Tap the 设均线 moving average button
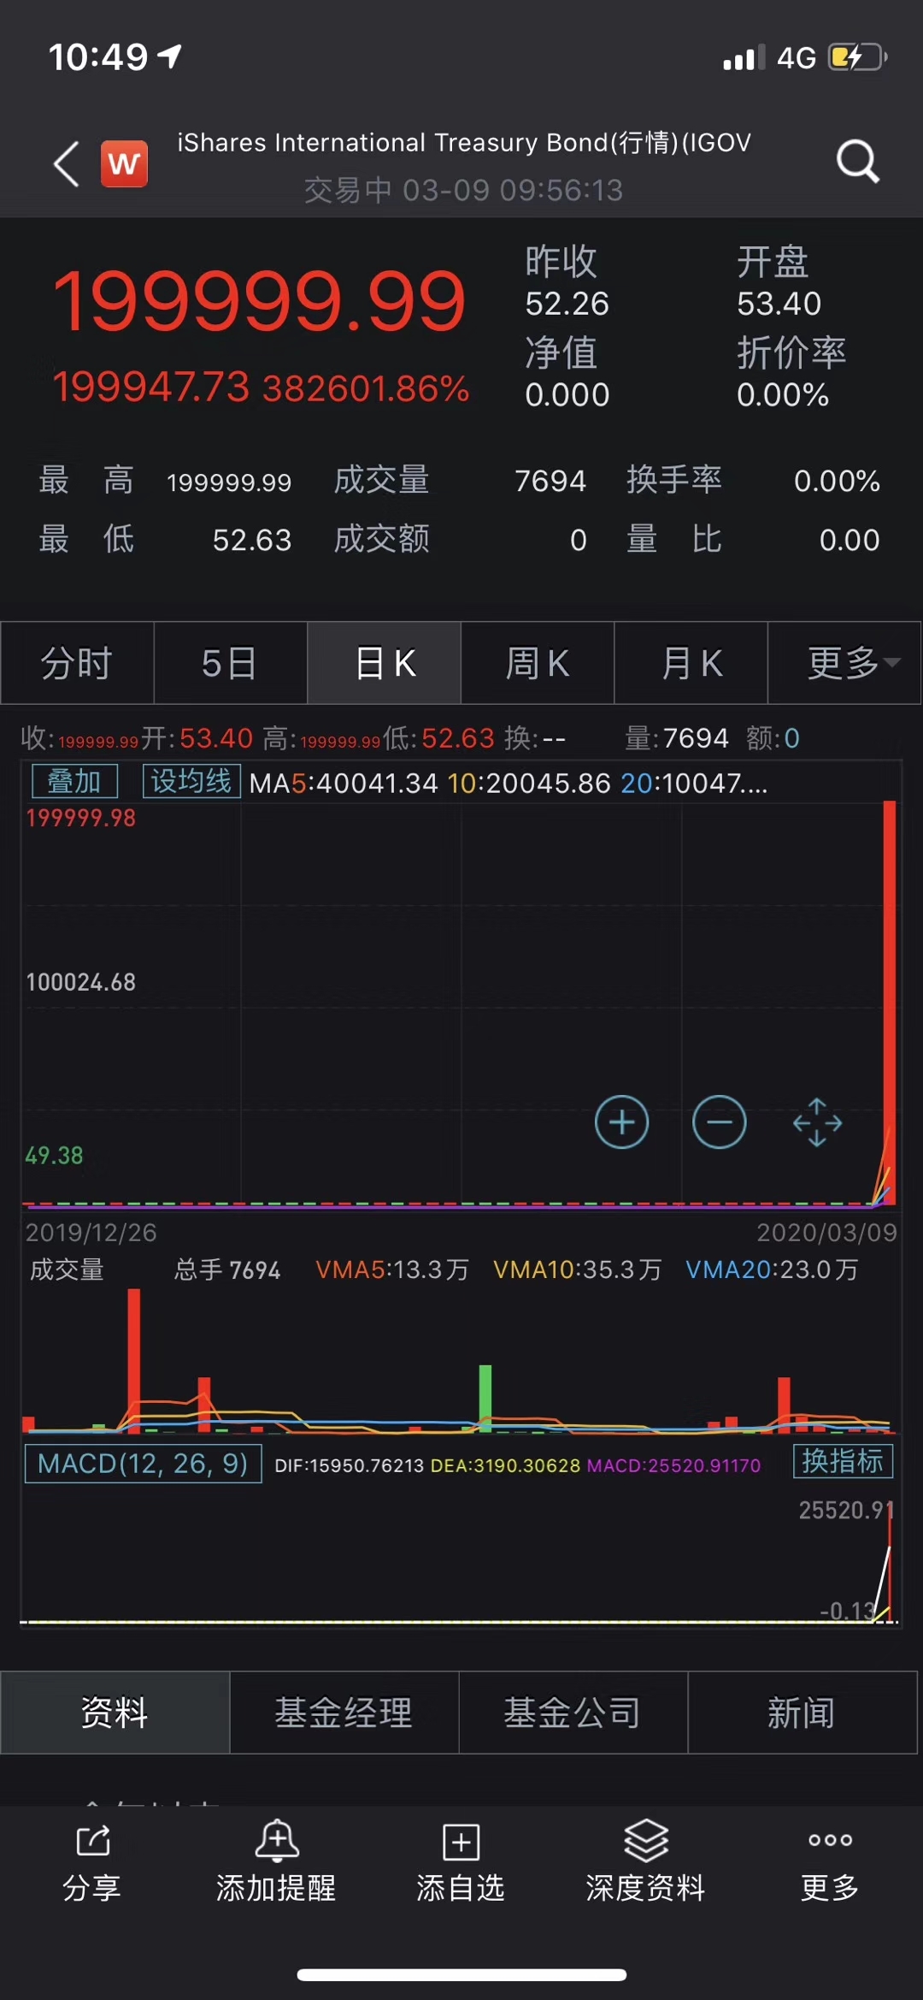Screen dimensions: 923x2000 pyautogui.click(x=191, y=781)
